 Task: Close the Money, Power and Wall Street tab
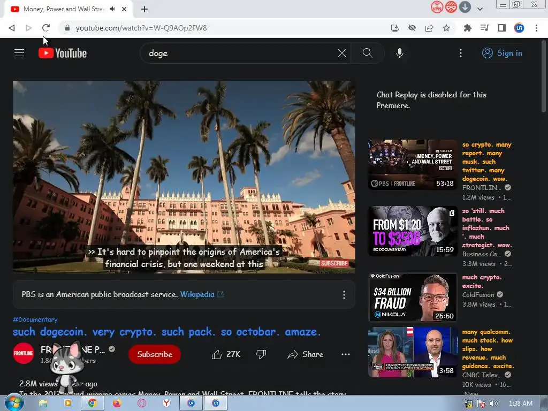(x=124, y=9)
